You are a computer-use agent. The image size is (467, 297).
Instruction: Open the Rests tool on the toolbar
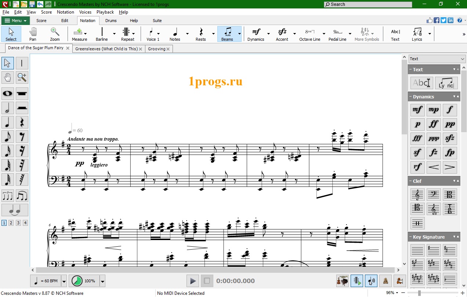(201, 34)
